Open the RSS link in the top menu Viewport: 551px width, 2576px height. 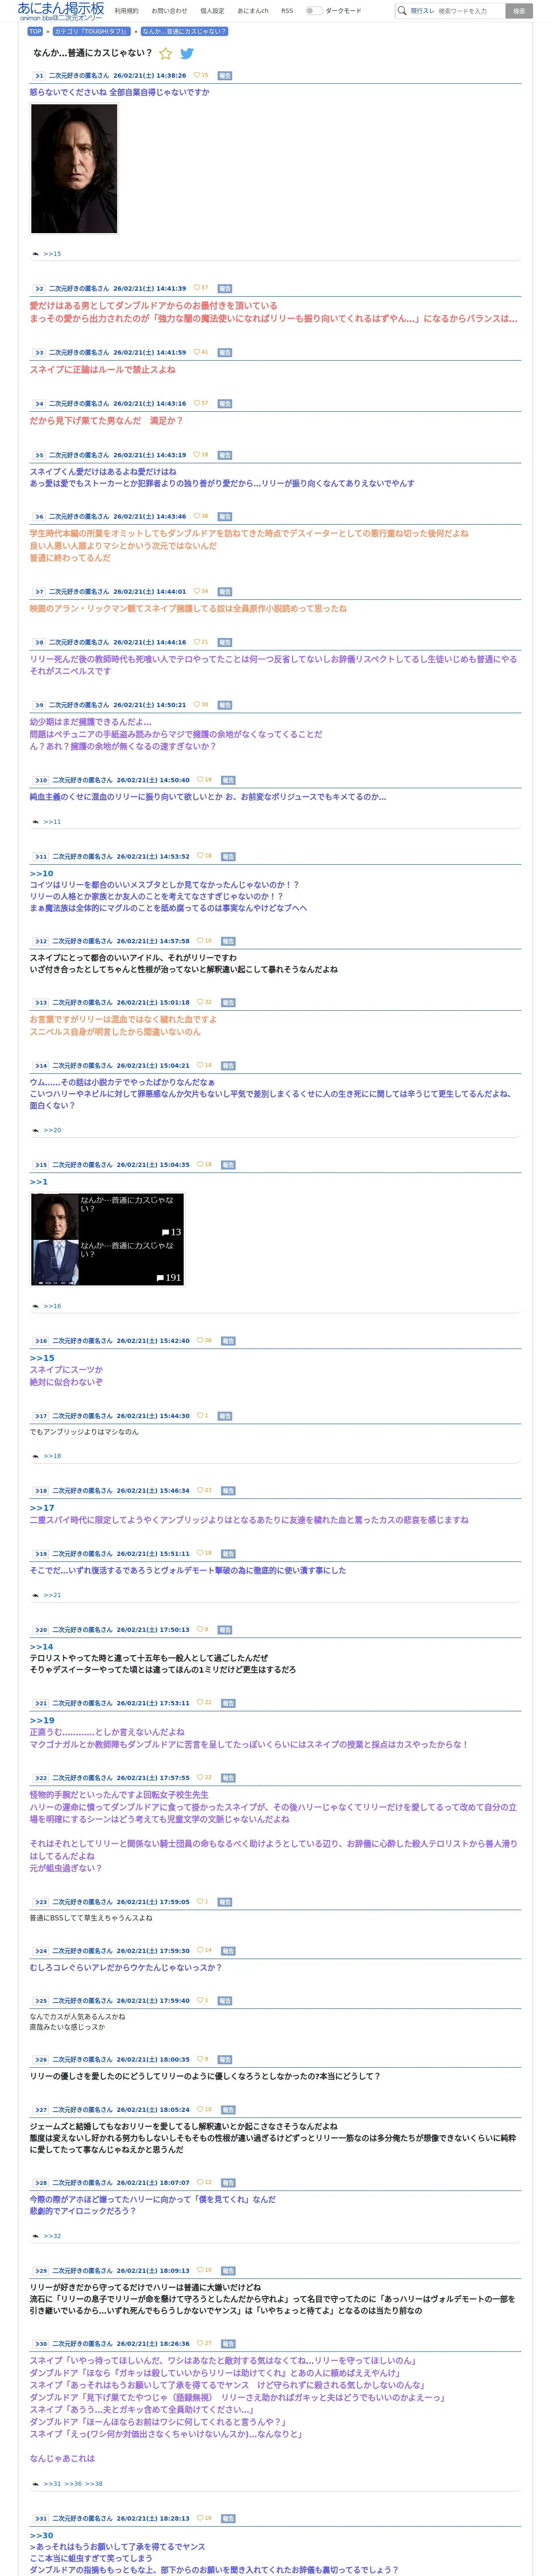click(x=287, y=11)
